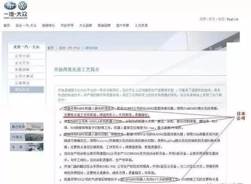Open the 人力资源 nav menu
The width and height of the screenshot is (251, 184).
(141, 25)
